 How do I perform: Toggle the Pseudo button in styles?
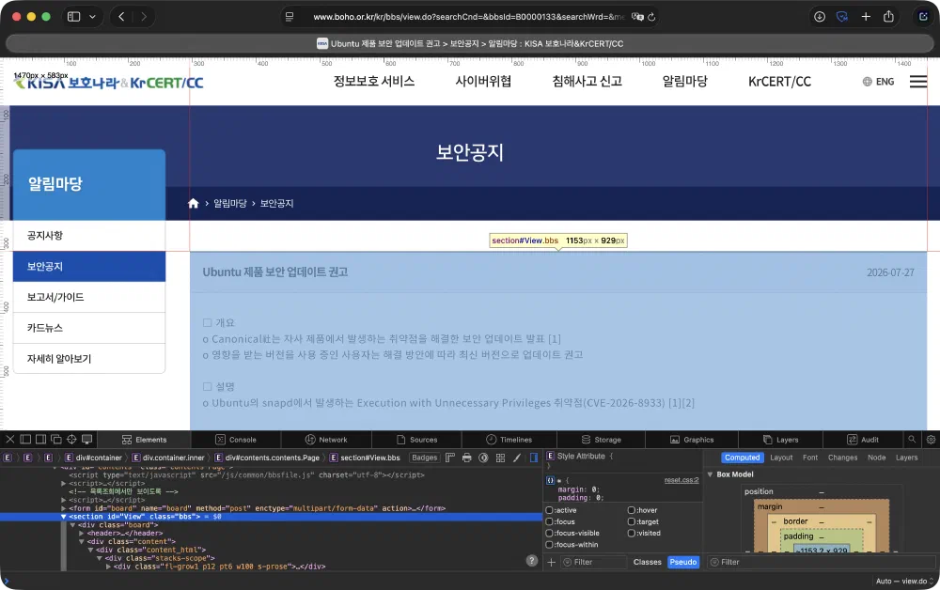pos(682,562)
